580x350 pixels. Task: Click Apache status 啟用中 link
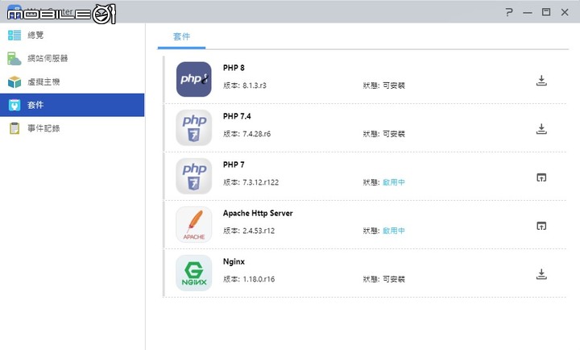pyautogui.click(x=394, y=231)
